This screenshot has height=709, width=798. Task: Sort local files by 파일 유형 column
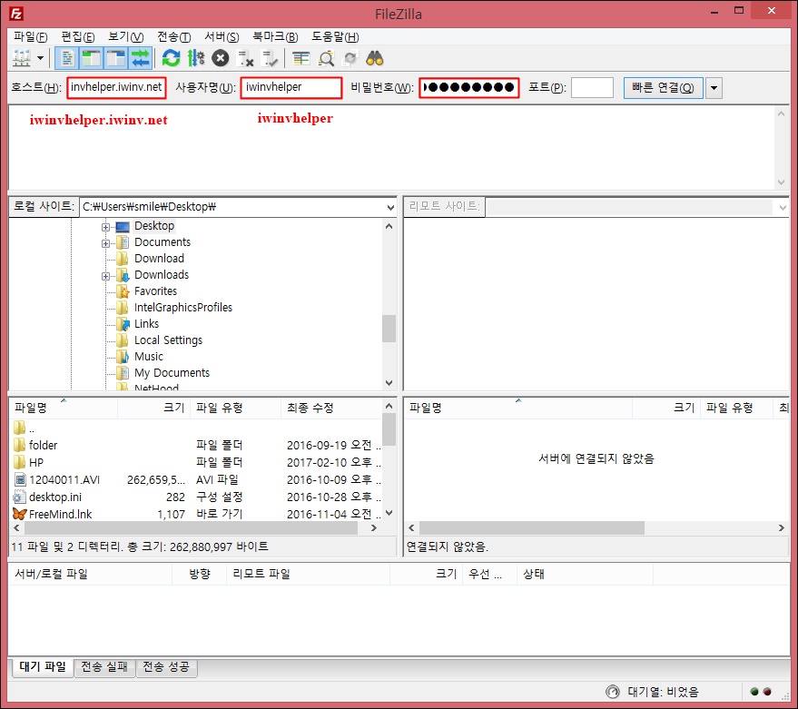tap(235, 408)
